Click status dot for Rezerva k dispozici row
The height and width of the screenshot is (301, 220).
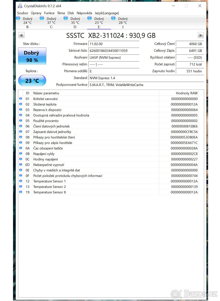coord(21,110)
